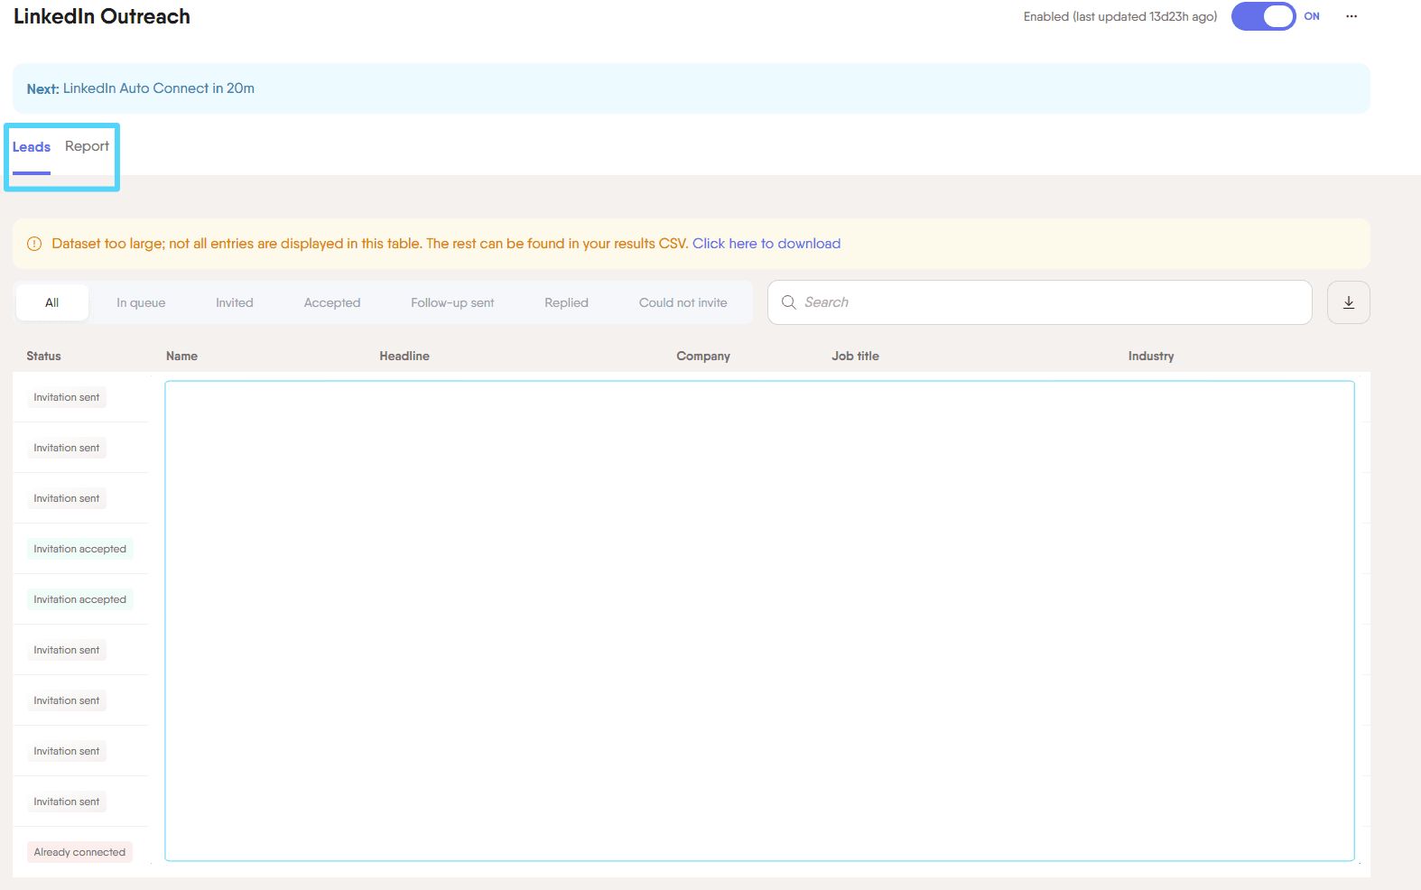Click the Headline column header
Viewport: 1421px width, 890px height.
pos(404,356)
